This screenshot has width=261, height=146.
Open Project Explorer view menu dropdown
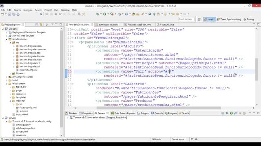pos(52,24)
